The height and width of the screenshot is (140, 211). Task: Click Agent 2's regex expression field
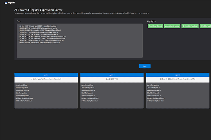click(112, 79)
